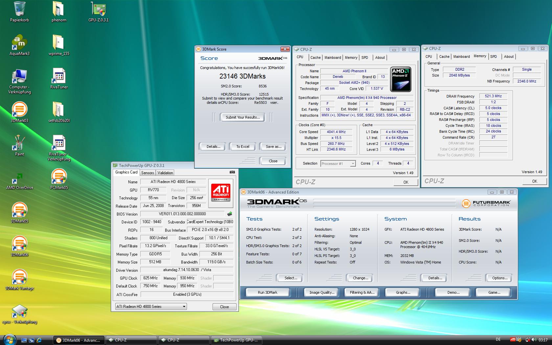Switch to Sensors tab in GPU-Z

(x=148, y=173)
